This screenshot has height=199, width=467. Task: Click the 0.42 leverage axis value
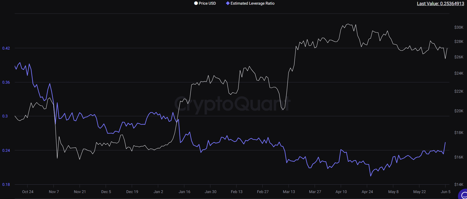click(6, 48)
